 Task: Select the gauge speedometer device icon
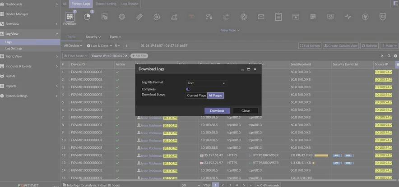click(209, 17)
